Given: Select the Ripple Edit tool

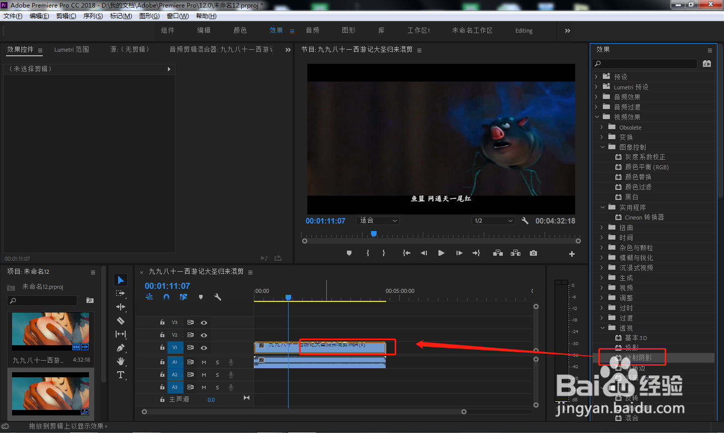Looking at the screenshot, I should click(x=121, y=307).
